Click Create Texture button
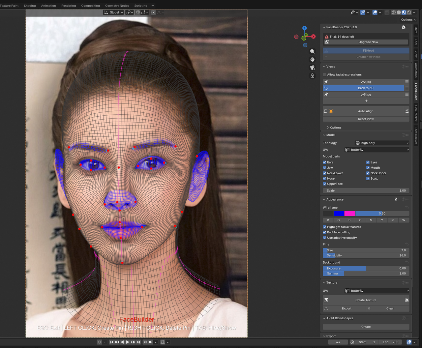Screen dimensions: 422x348 [x=363, y=300]
